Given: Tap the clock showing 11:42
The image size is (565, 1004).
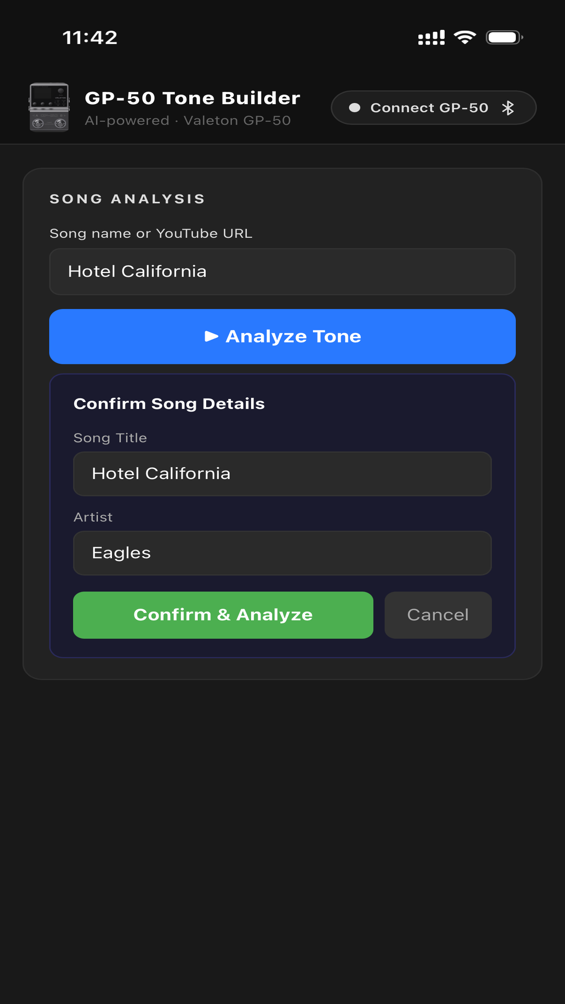Looking at the screenshot, I should click(x=90, y=37).
